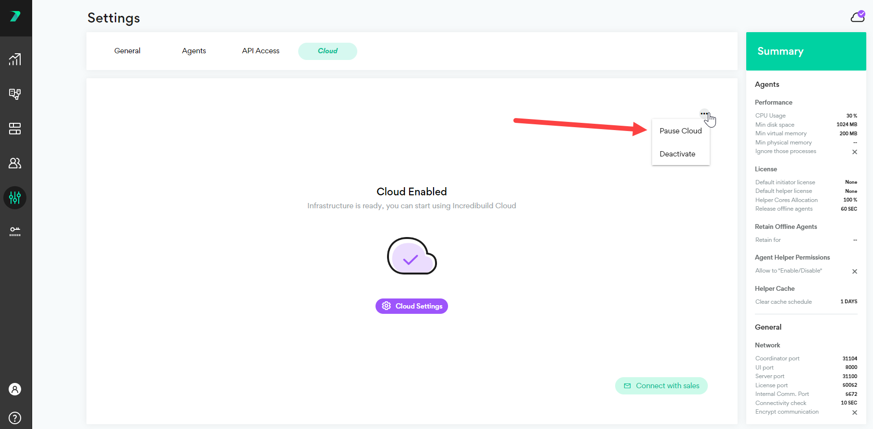
Task: Click the Incredibuild logo in sidebar
Action: (15, 16)
